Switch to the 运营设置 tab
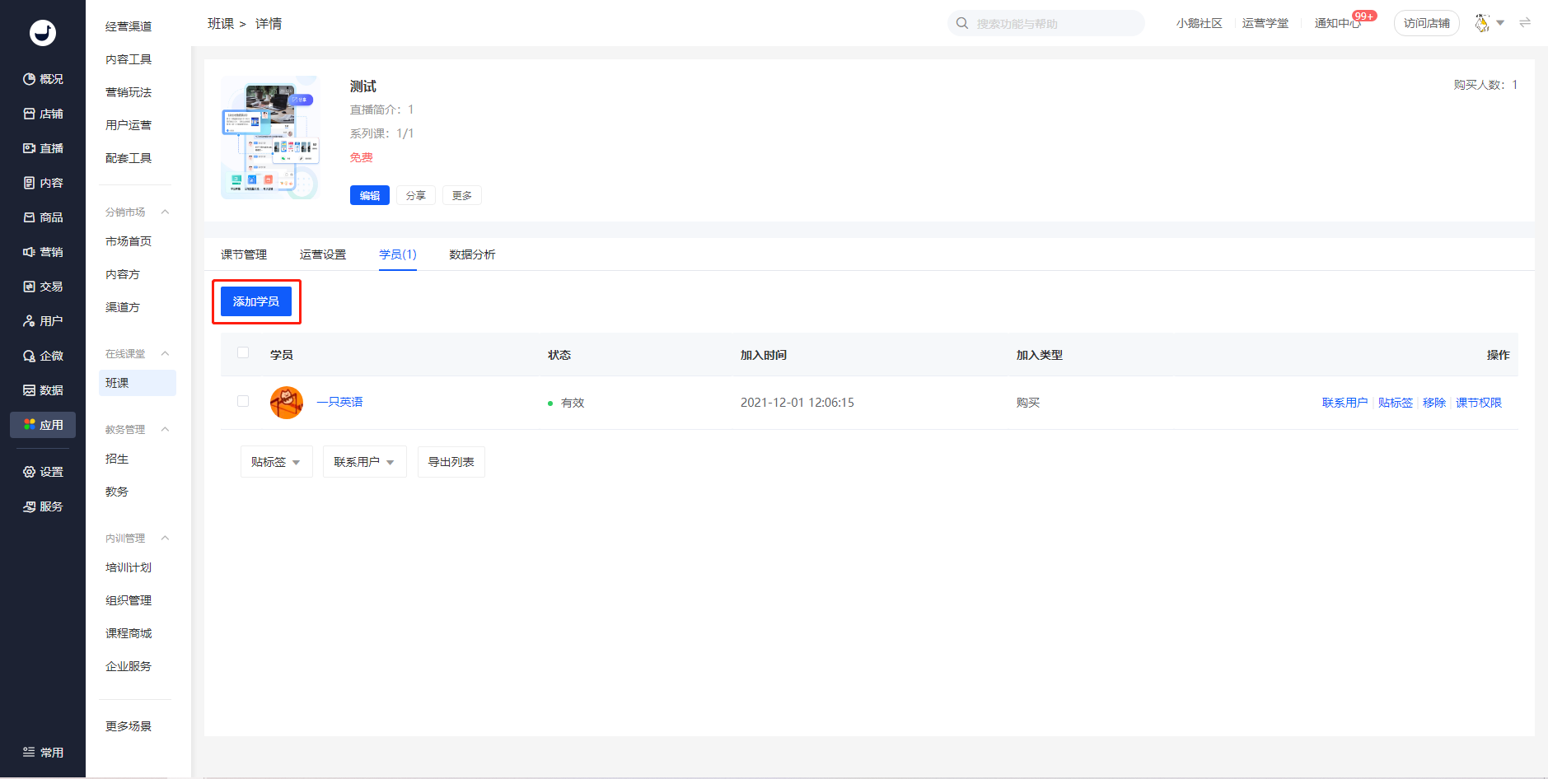The image size is (1548, 779). coord(323,254)
